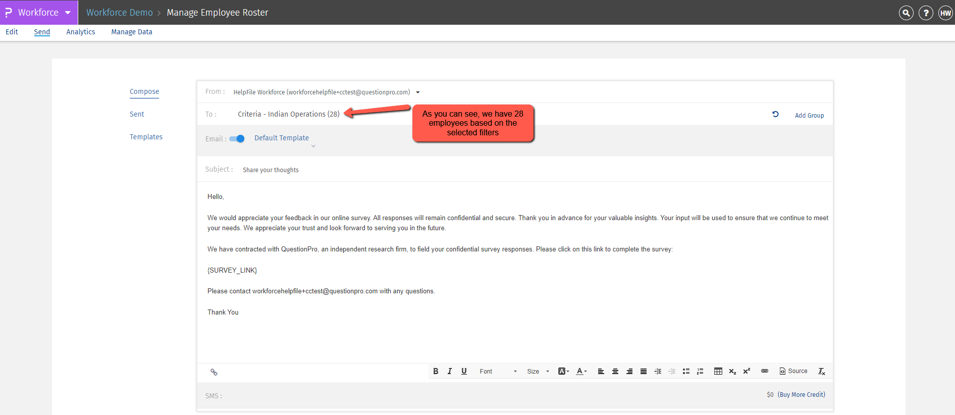Toggle the Email switch
The image size is (955, 415).
tap(237, 139)
